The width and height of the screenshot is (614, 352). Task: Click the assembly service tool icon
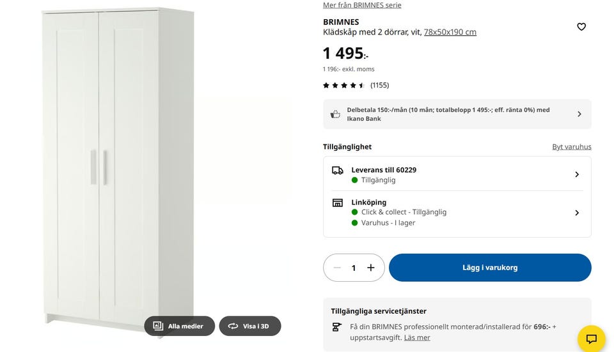(336, 327)
